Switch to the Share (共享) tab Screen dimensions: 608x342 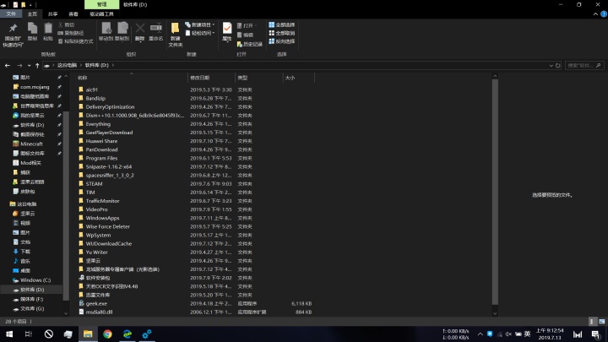[52, 14]
